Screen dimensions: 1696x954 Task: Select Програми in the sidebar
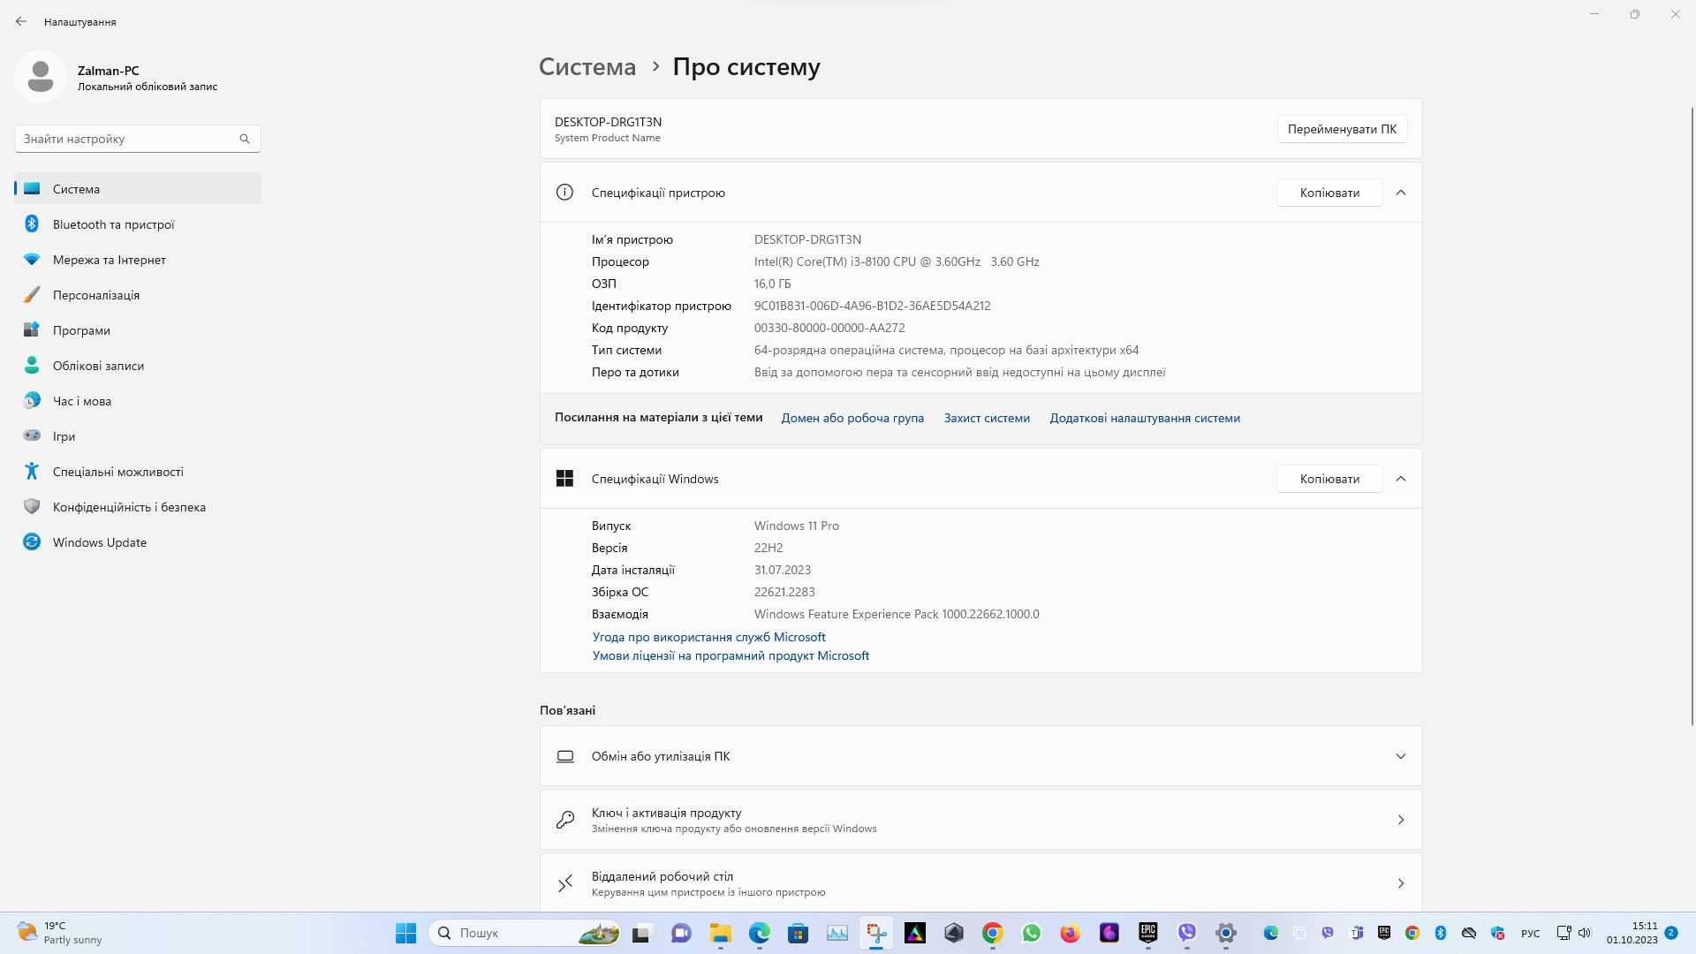[x=138, y=329]
